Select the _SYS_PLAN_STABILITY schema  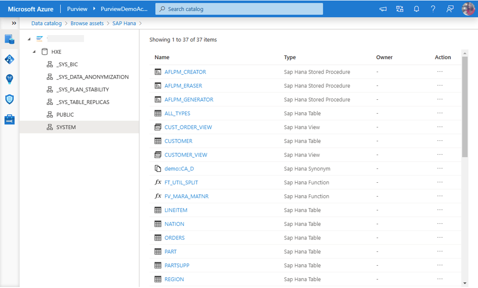83,89
